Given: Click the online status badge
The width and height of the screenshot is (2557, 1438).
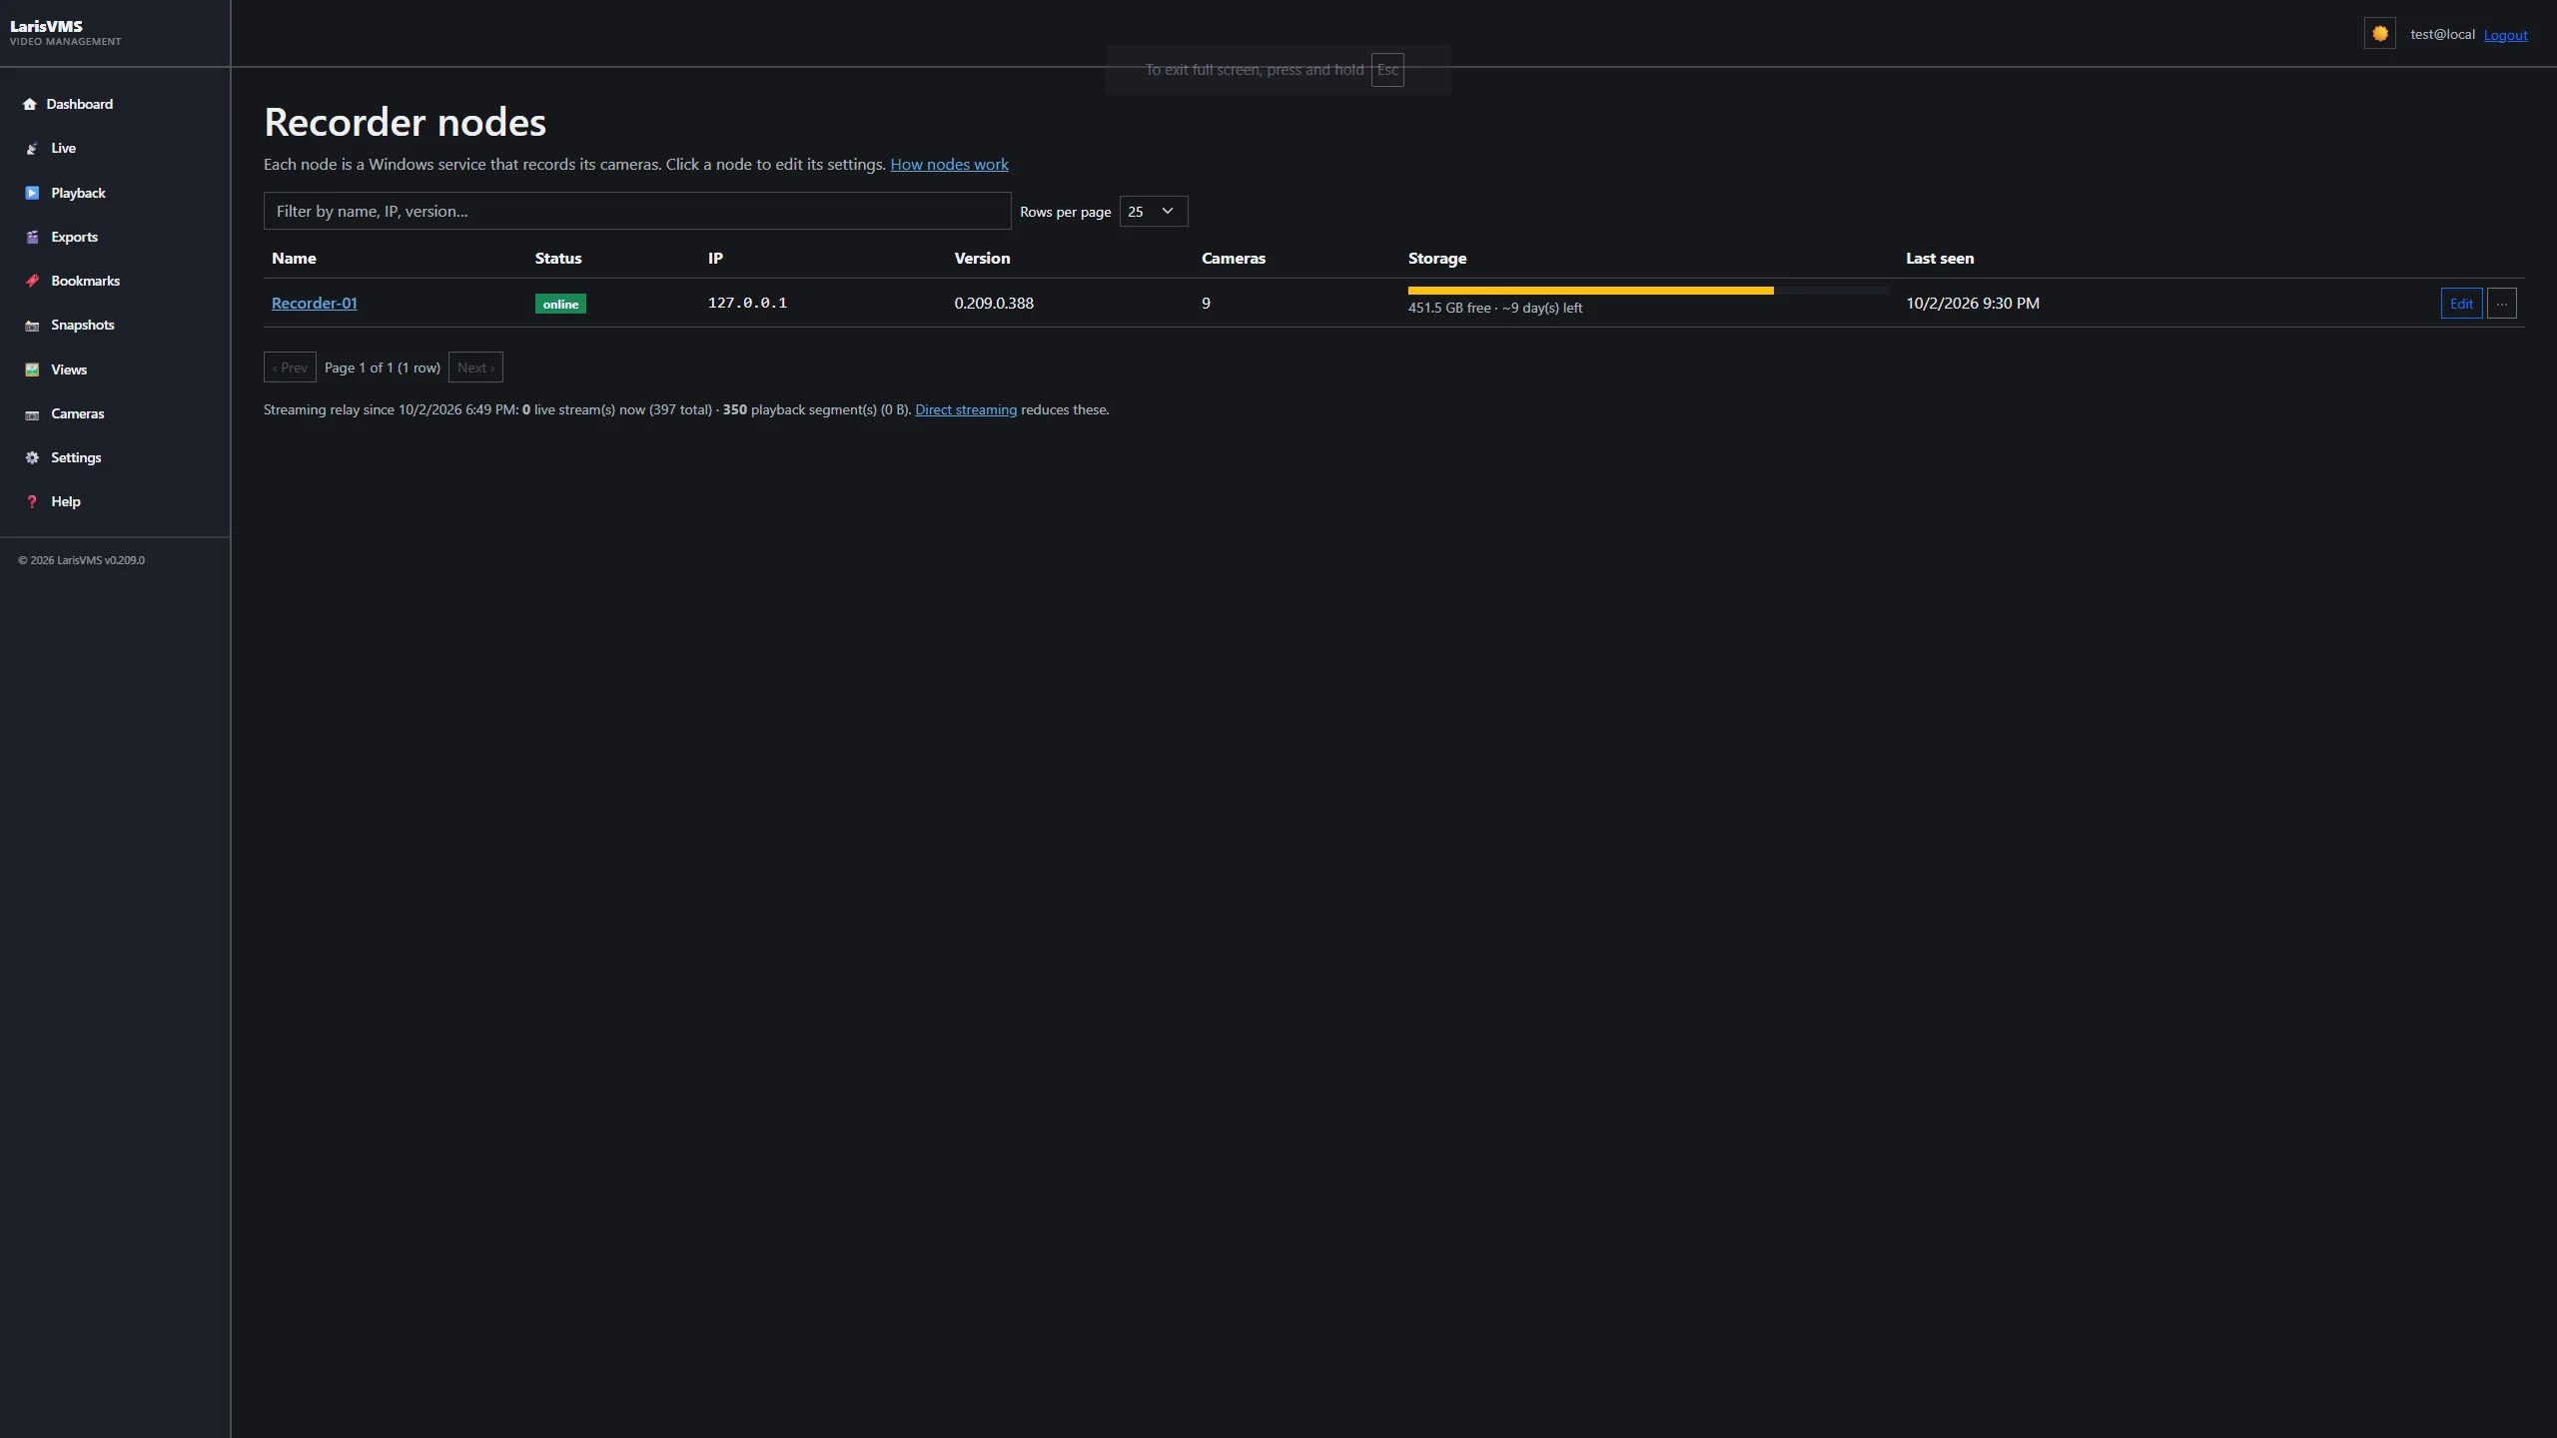Looking at the screenshot, I should pyautogui.click(x=560, y=304).
